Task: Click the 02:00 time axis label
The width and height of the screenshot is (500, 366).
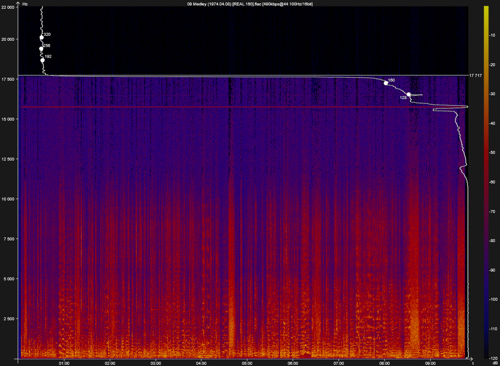Action: 110,363
